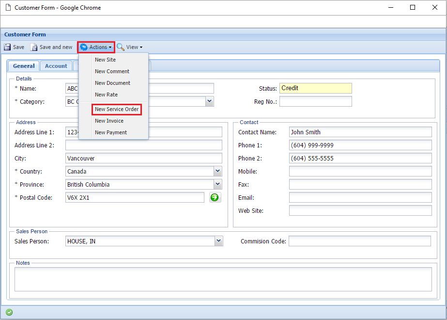This screenshot has height=320, width=447.
Task: Open the Actions dropdown menu
Action: pyautogui.click(x=96, y=47)
